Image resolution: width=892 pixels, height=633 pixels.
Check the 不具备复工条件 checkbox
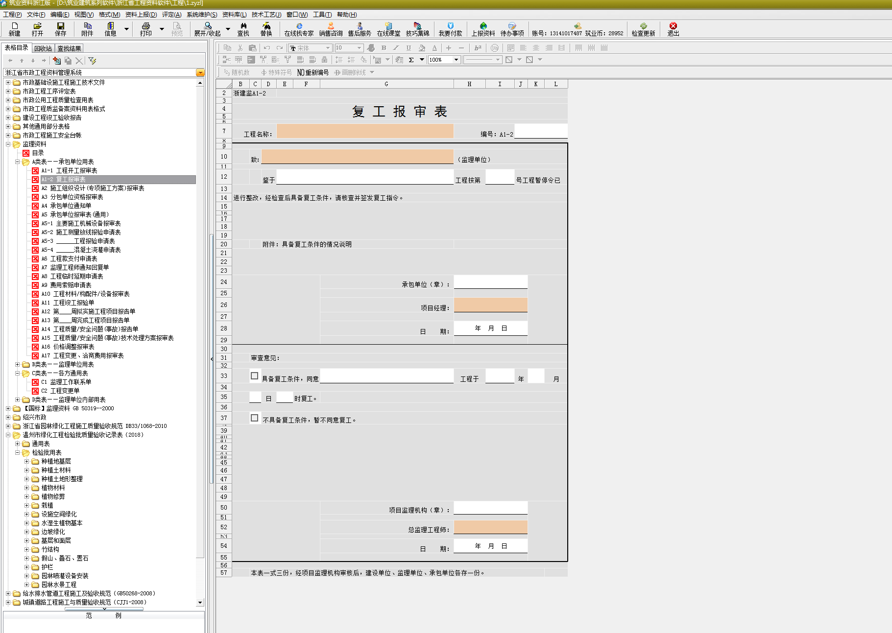click(254, 418)
